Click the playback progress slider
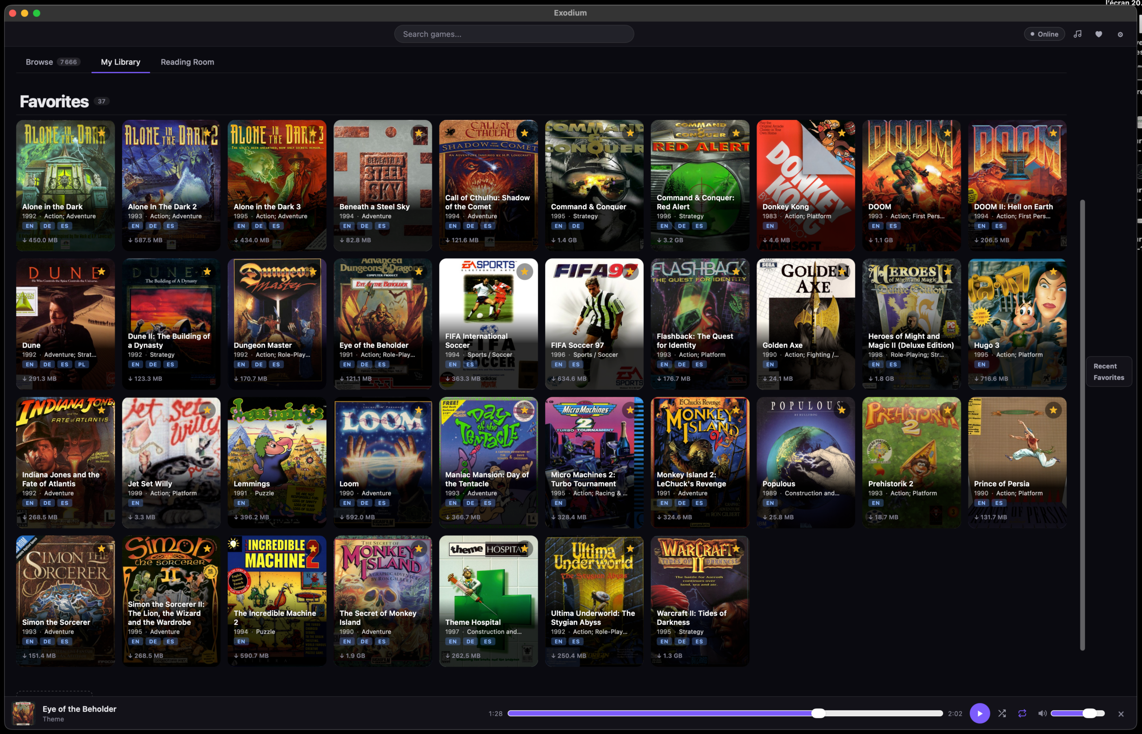Screen dimensions: 1142x734 click(724, 713)
